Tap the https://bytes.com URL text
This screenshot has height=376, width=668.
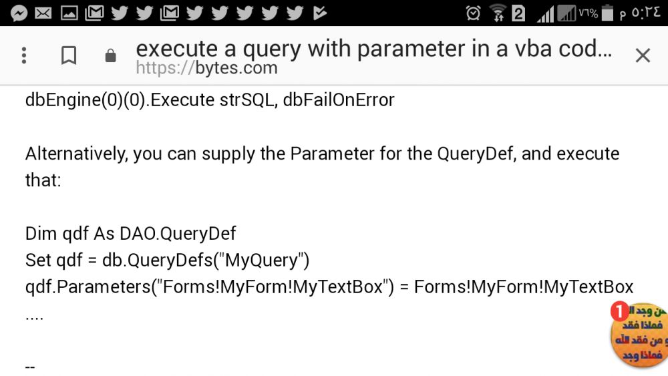tap(206, 68)
